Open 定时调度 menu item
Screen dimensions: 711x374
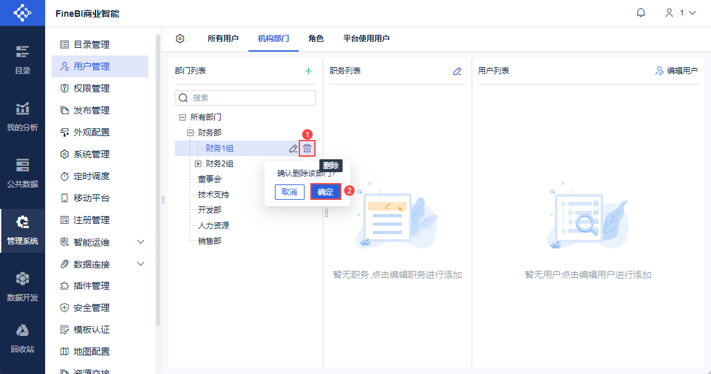coord(100,176)
